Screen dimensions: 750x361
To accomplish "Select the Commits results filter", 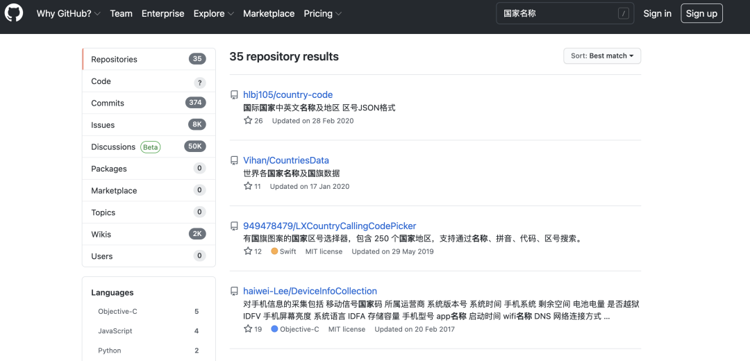I will pos(149,103).
